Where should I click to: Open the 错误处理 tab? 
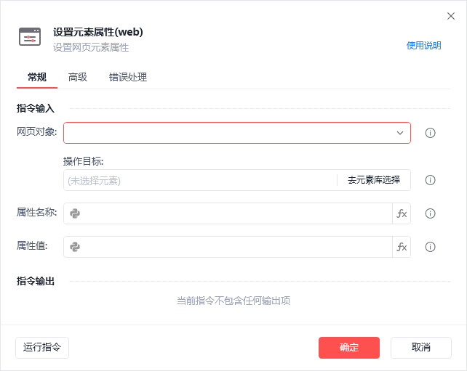128,77
